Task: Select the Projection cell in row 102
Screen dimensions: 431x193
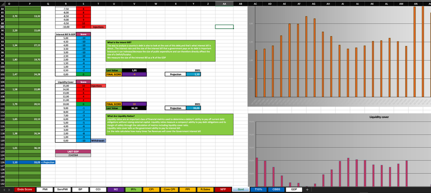Action: tap(176, 74)
